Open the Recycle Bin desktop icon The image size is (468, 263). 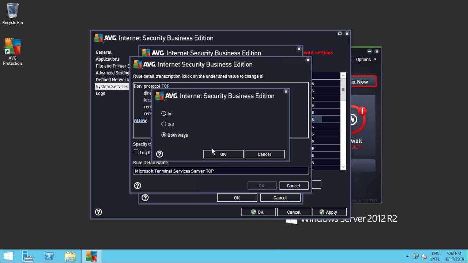coord(12,14)
